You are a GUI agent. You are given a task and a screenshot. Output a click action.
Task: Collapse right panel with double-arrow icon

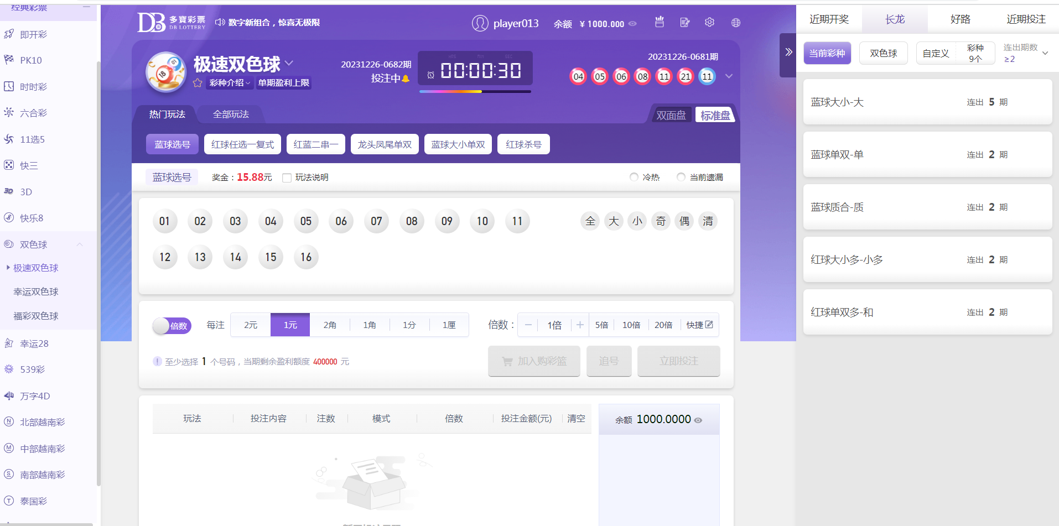788,53
